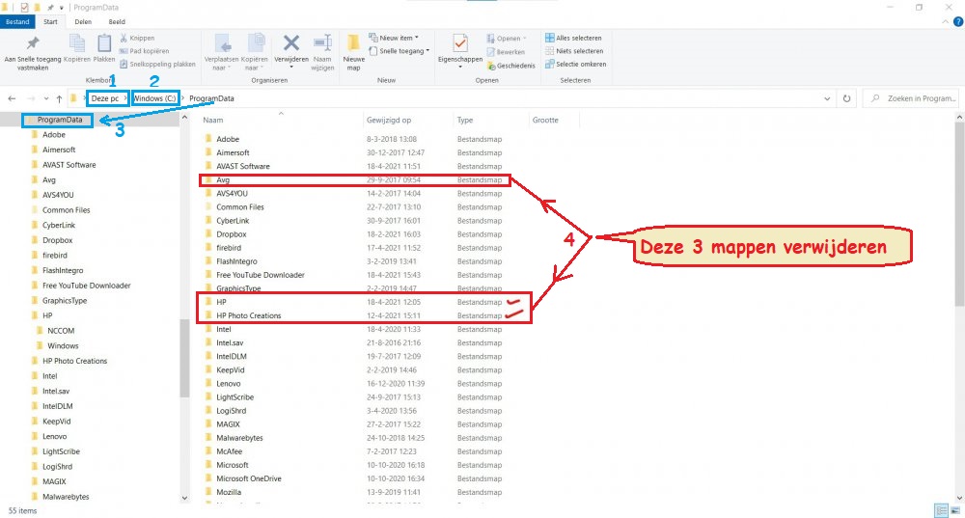Viewport: 965px width, 518px height.
Task: Open the address bar history dropdown chevron
Action: click(828, 98)
